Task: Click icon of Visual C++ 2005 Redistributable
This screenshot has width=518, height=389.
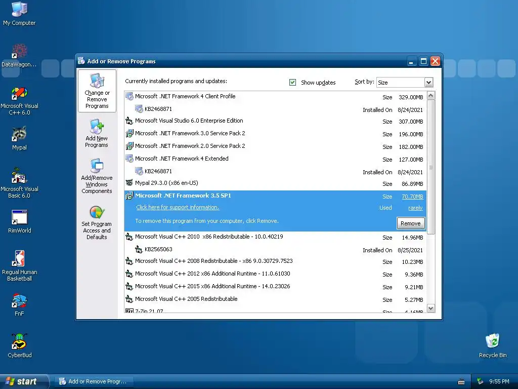Action: click(x=129, y=299)
